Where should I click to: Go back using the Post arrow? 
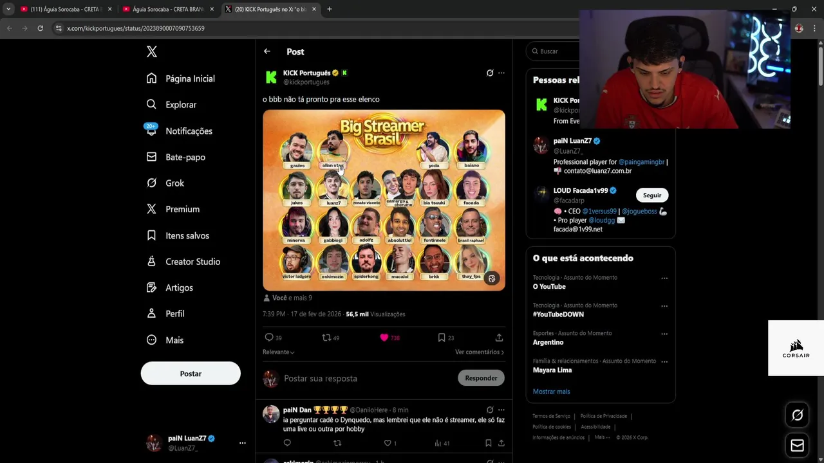[x=267, y=51]
